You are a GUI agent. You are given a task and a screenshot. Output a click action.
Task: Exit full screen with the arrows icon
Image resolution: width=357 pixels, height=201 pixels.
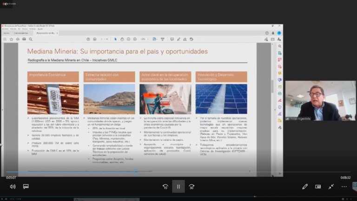tap(331, 187)
